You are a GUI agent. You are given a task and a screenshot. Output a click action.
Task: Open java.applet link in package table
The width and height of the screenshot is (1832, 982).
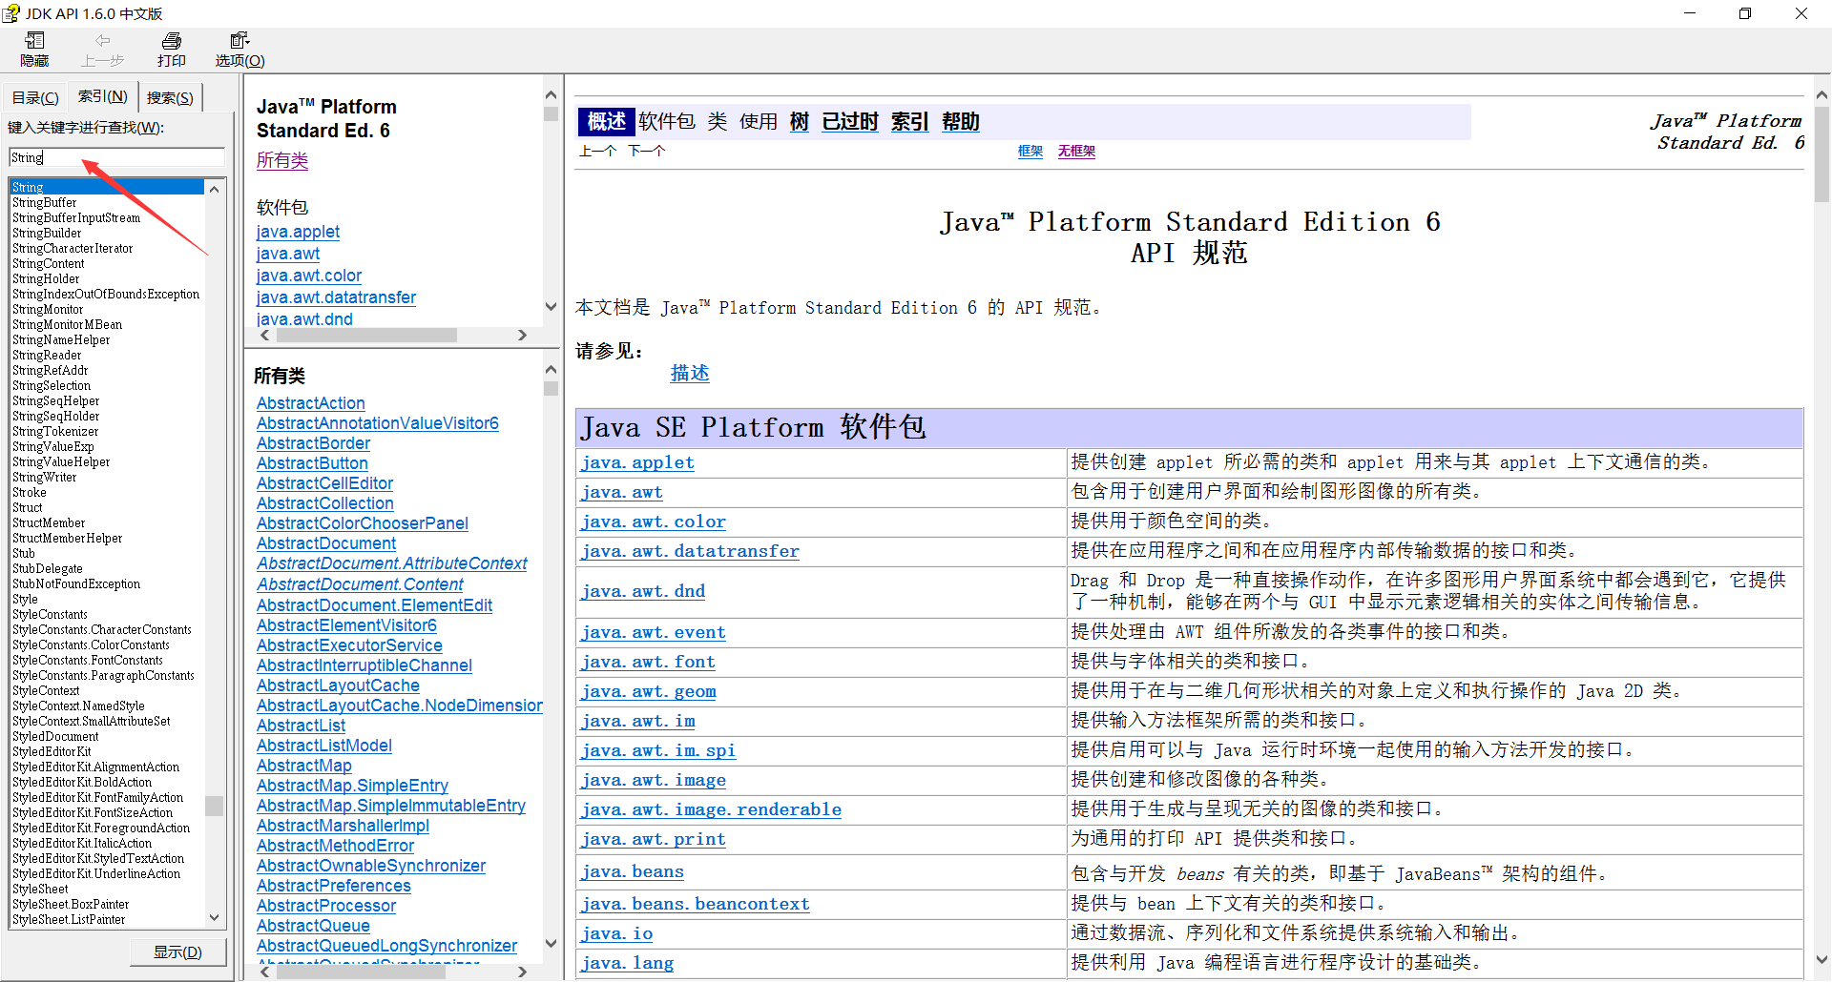coord(637,462)
